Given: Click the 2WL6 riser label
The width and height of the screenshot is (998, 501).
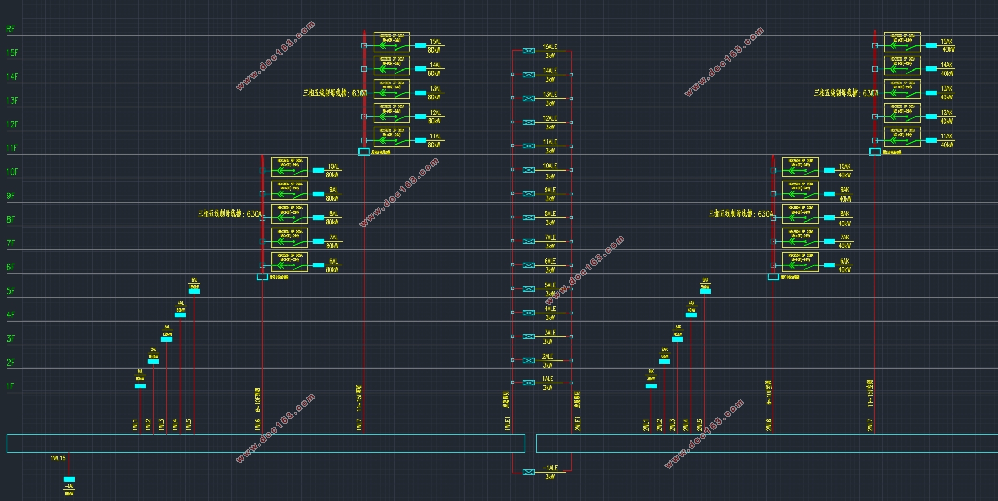Looking at the screenshot, I should pos(769,425).
